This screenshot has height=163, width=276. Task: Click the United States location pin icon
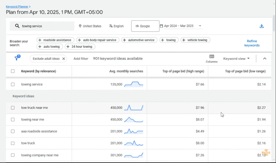[x=80, y=26]
